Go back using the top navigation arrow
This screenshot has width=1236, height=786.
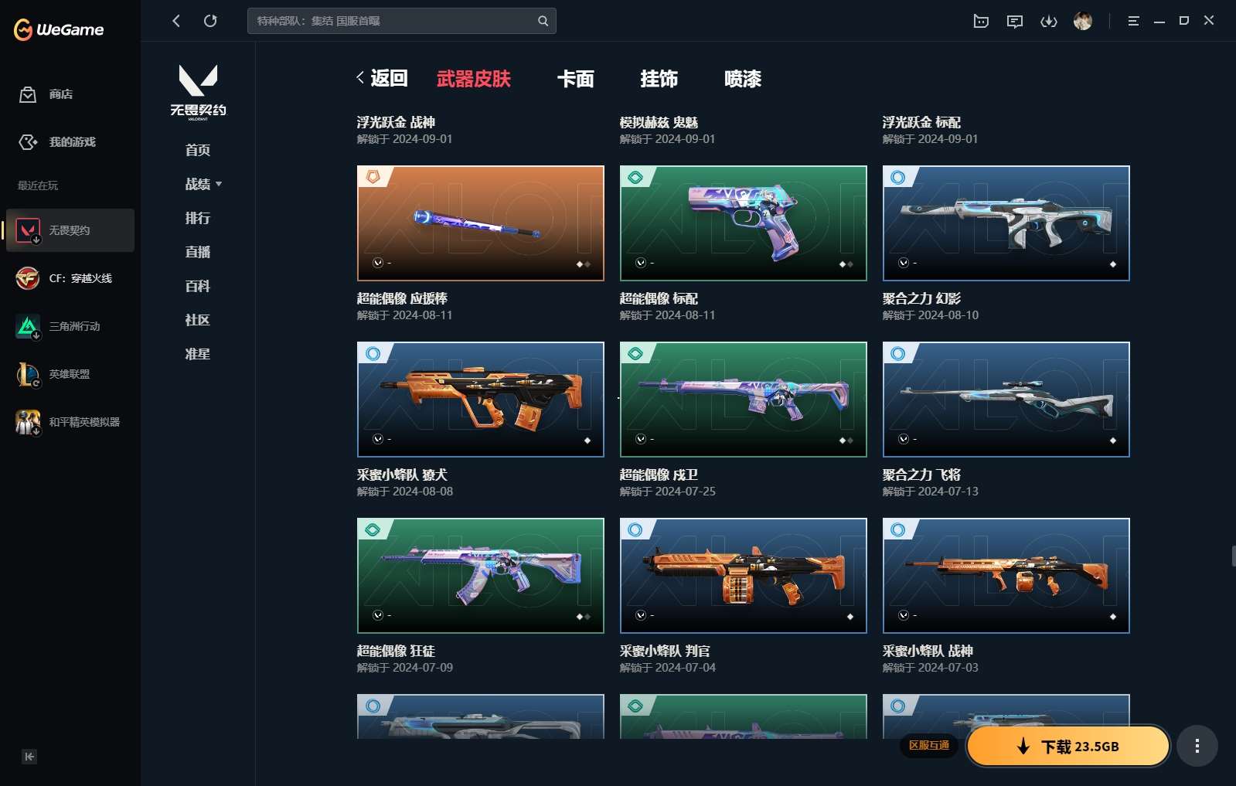[x=176, y=21]
